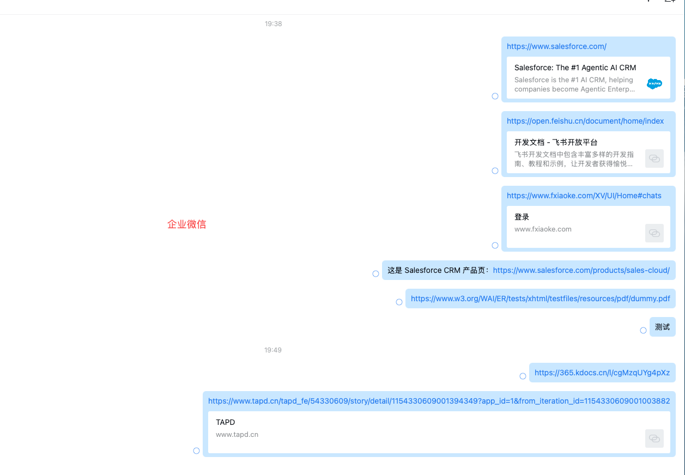This screenshot has width=685, height=475.
Task: Click the link icon in 飞书开放平台 card
Action: (x=654, y=159)
